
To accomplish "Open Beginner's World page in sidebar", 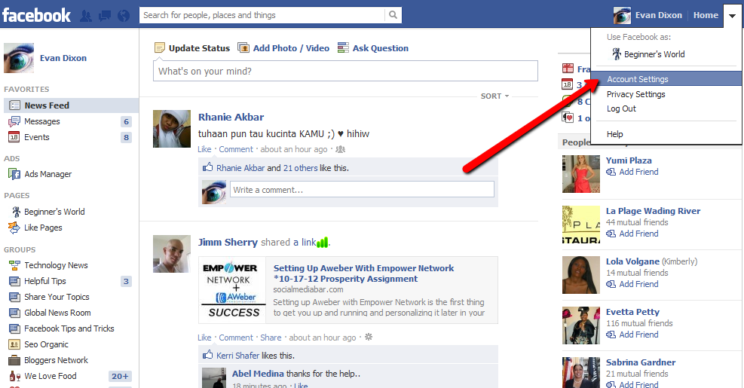I will (x=54, y=212).
